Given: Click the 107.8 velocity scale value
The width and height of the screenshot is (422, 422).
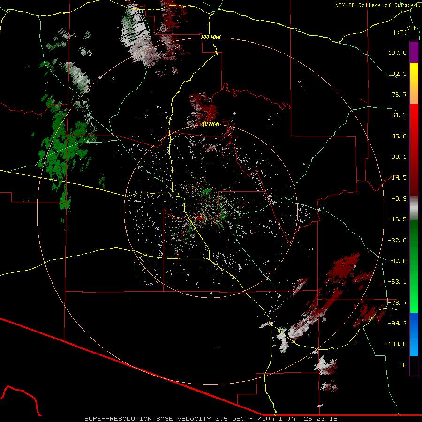Looking at the screenshot, I should (397, 53).
